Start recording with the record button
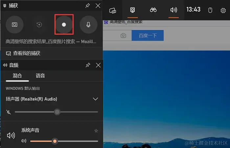230x148 pixels. tap(64, 25)
